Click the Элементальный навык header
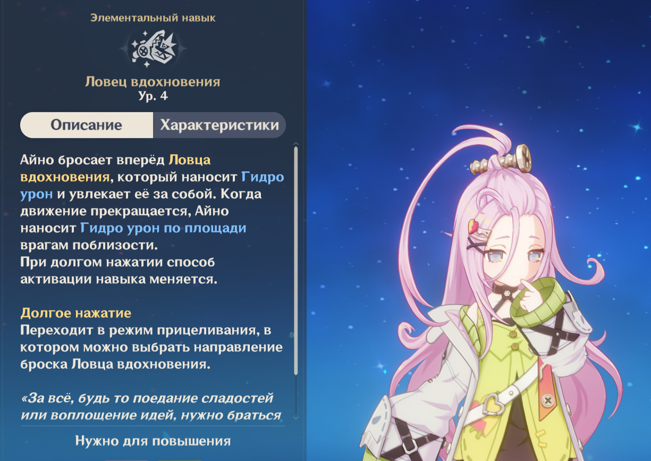This screenshot has height=461, width=651. (153, 18)
